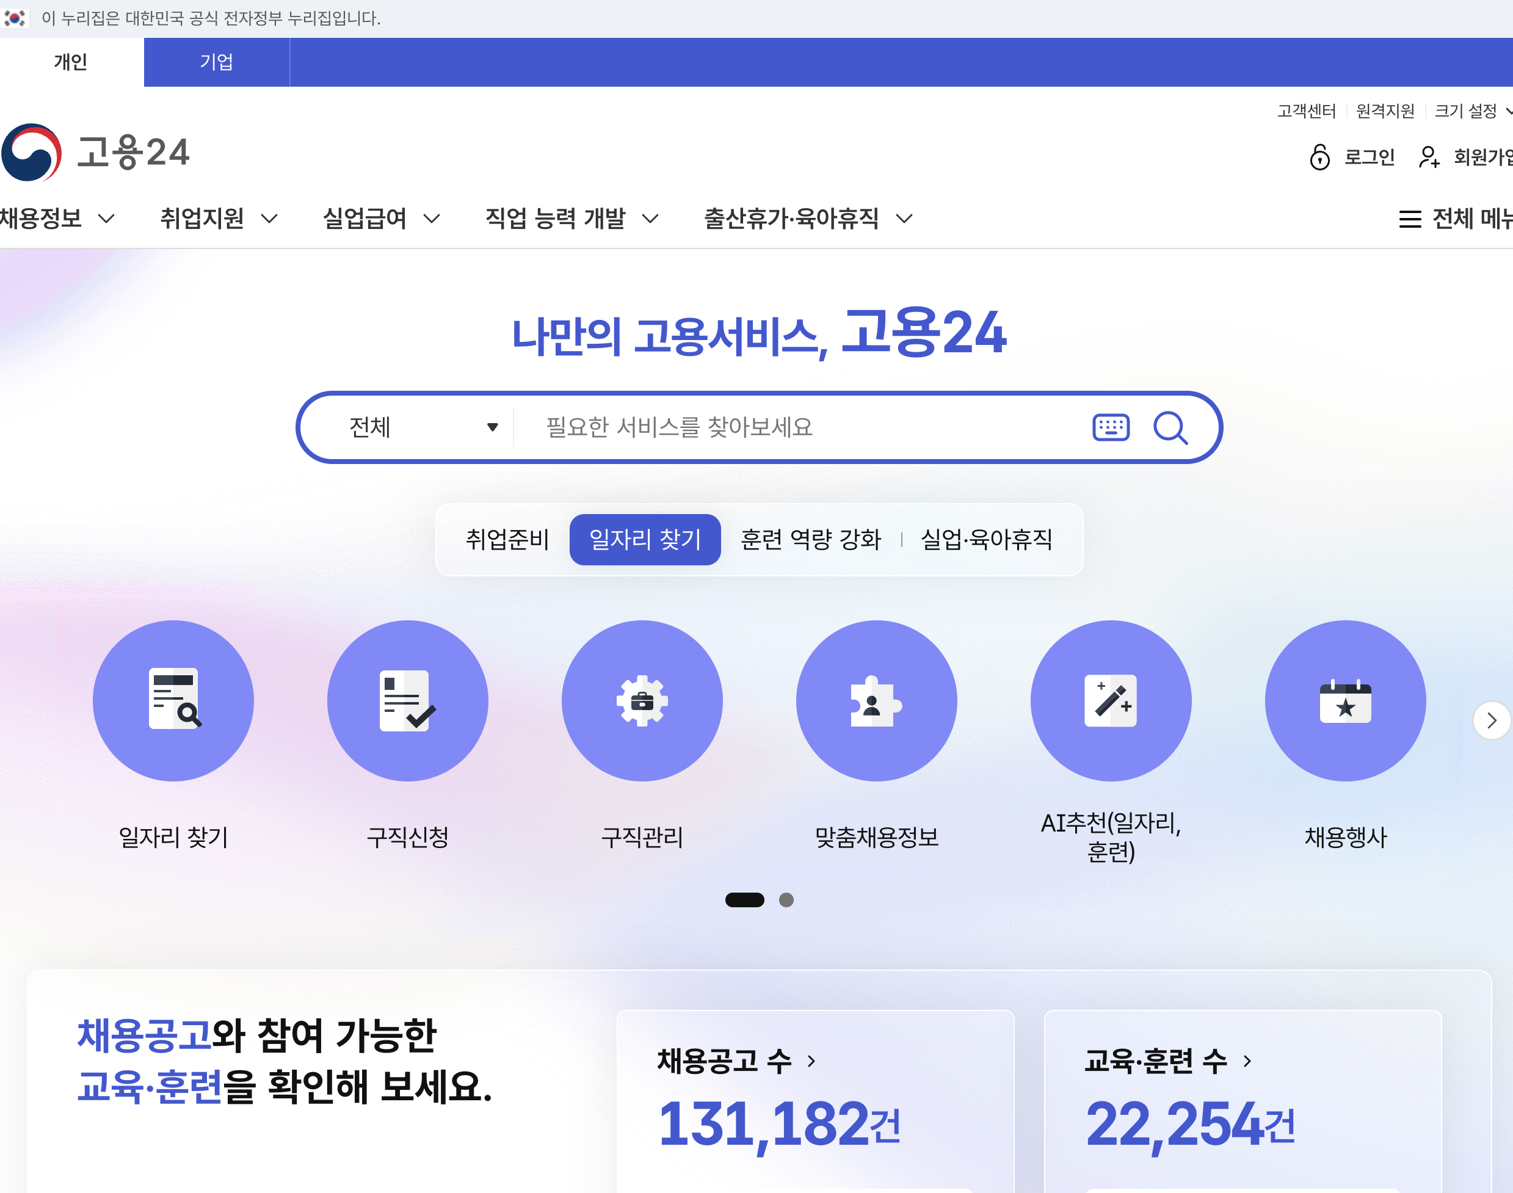Expand the 취업지원 menu
This screenshot has height=1193, width=1513.
[219, 219]
